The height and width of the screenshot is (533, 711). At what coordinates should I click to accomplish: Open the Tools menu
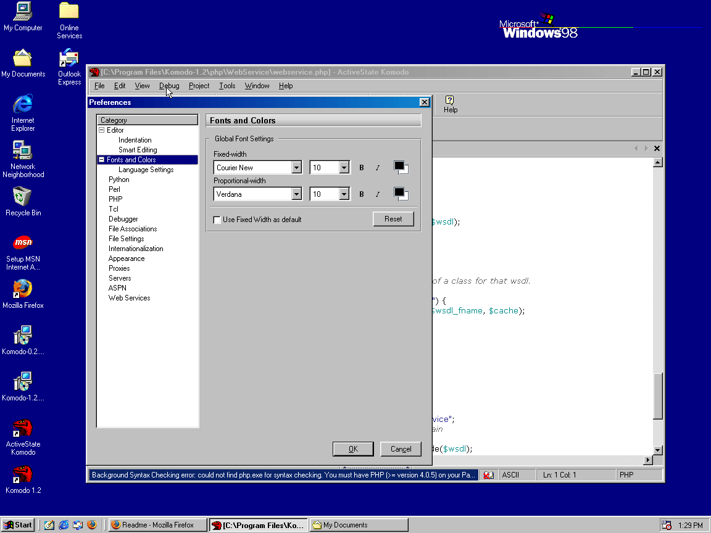[227, 86]
